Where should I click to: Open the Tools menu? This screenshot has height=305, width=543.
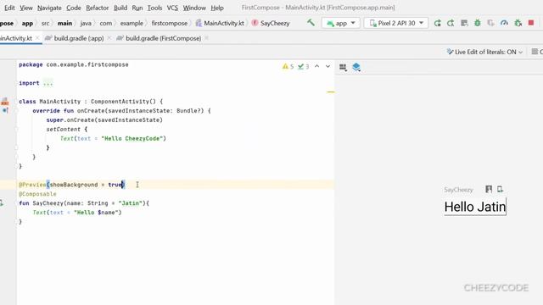point(154,8)
